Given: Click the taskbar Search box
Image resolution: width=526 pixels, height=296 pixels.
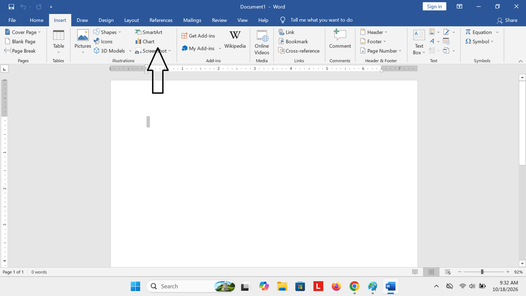Looking at the screenshot, I should point(191,286).
